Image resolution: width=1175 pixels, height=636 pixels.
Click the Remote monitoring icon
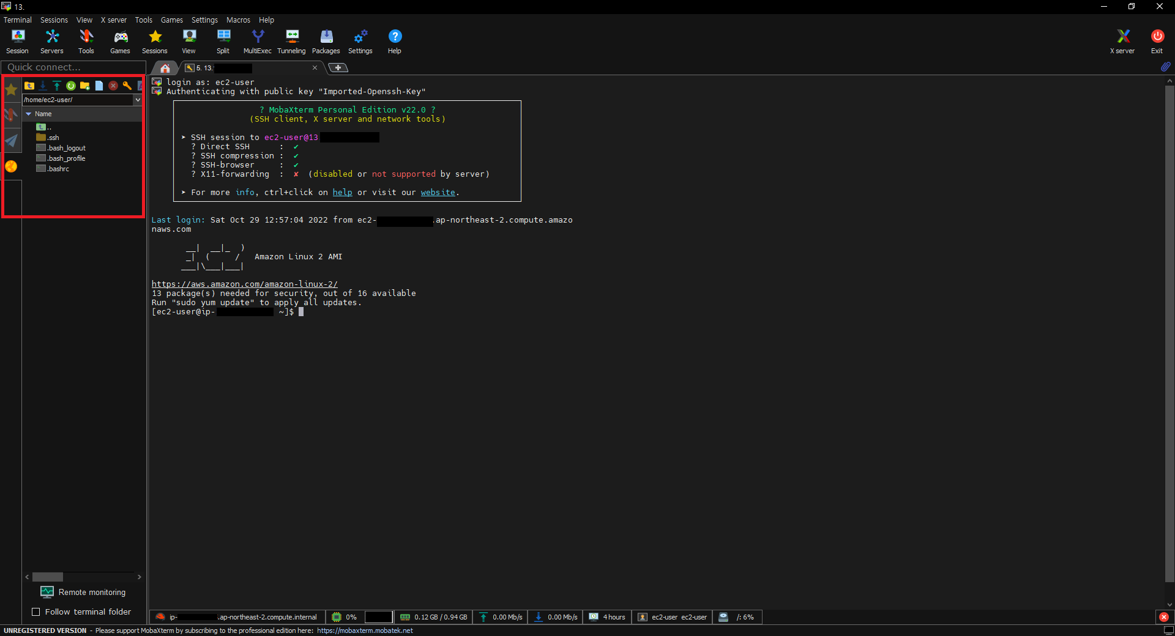click(x=47, y=592)
